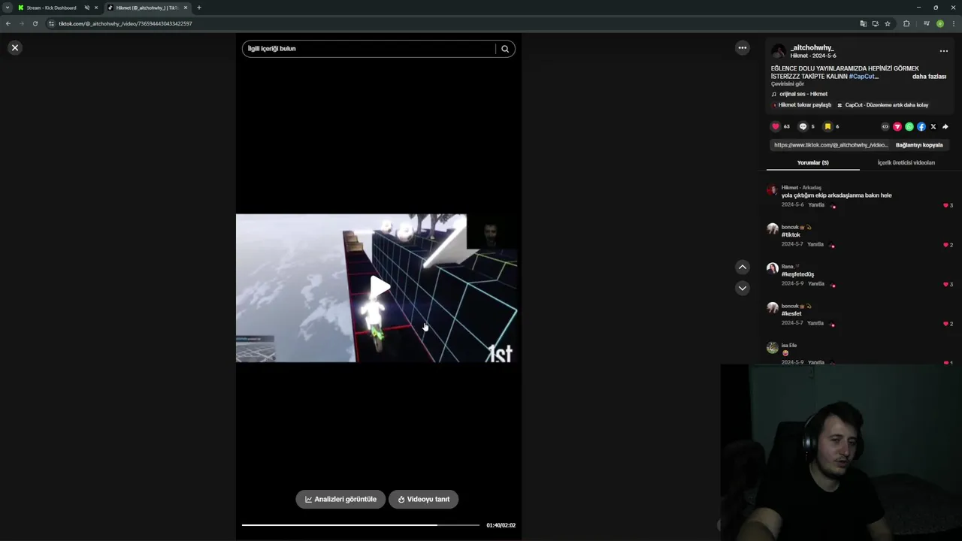Open isa Efe's profile avatar

[773, 347]
